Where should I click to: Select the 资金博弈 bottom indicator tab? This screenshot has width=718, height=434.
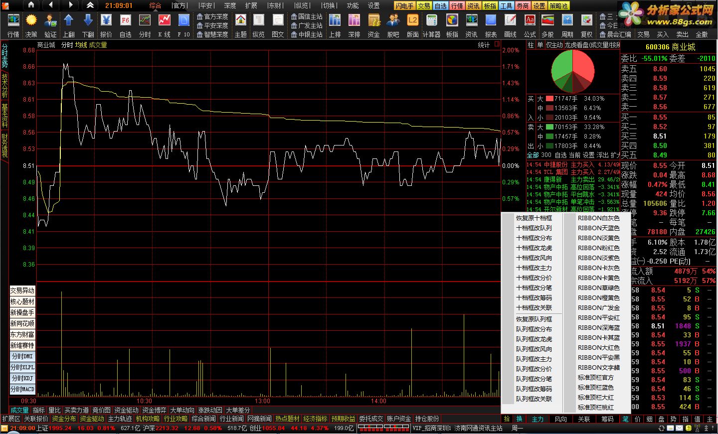click(x=154, y=410)
